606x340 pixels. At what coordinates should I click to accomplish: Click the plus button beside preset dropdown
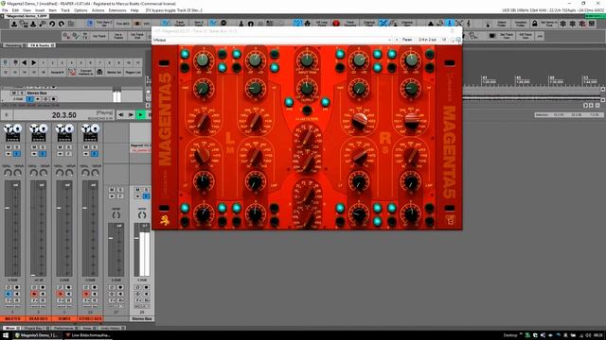click(x=397, y=40)
